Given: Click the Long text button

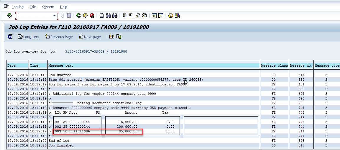Looking at the screenshot, I should pyautogui.click(x=29, y=37).
